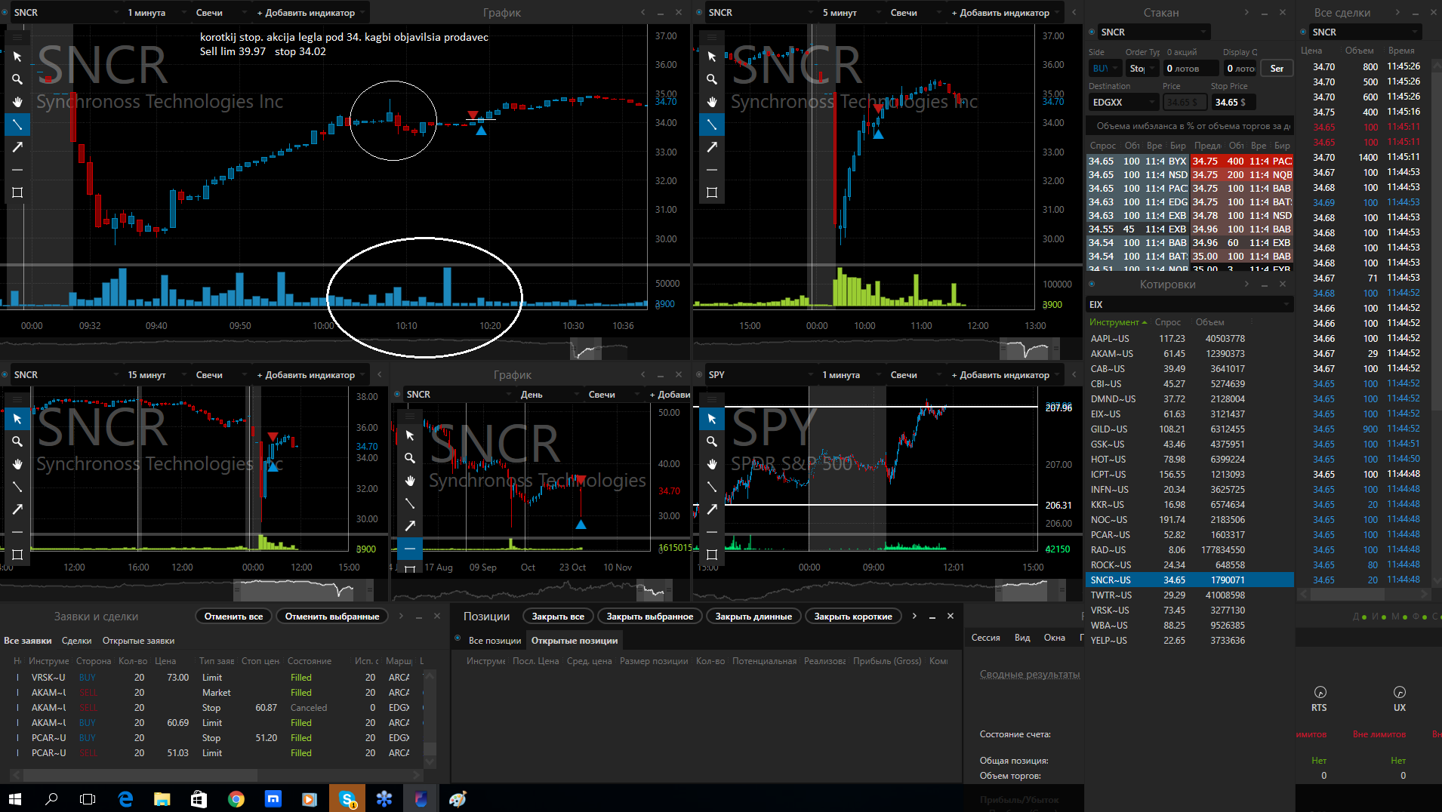Switch to Все заявки tab
The width and height of the screenshot is (1442, 812).
pyautogui.click(x=28, y=641)
